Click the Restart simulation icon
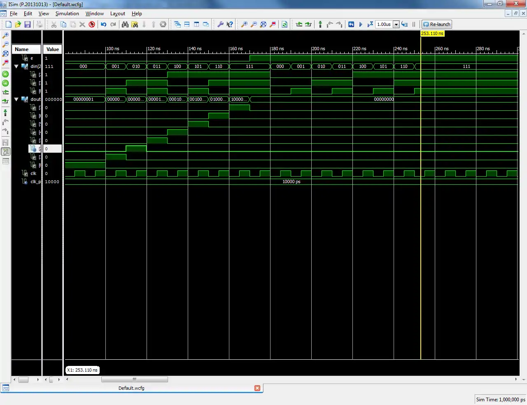Viewport: 527px width, 405px height. pyautogui.click(x=351, y=24)
